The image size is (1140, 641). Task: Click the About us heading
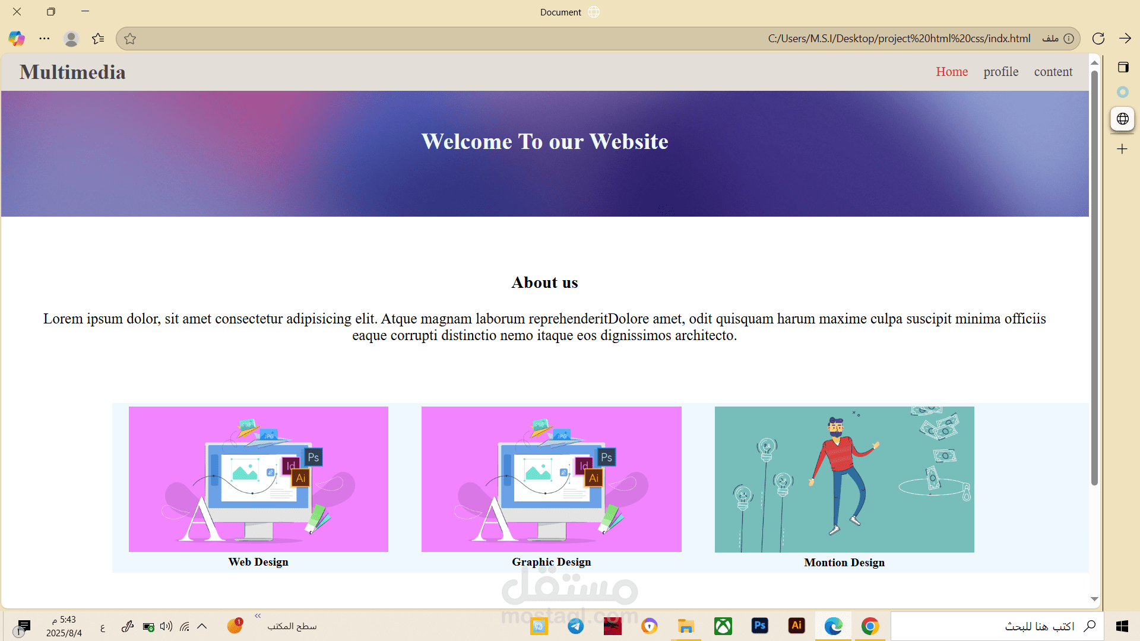coord(544,283)
